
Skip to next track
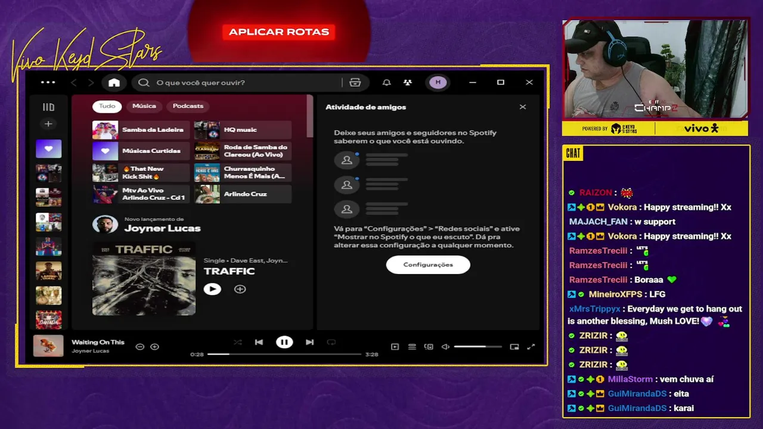(x=309, y=342)
